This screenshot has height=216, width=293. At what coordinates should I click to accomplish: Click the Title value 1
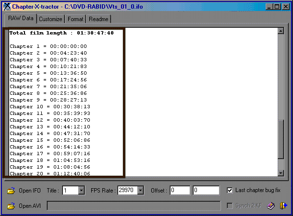65,191
